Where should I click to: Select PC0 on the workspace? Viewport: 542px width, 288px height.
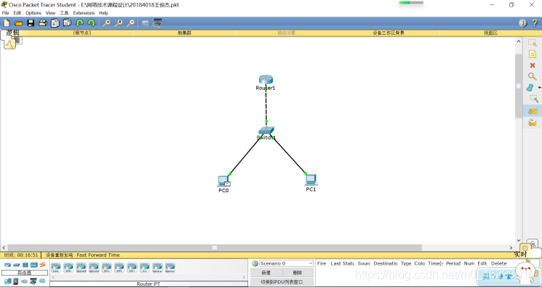[224, 181]
